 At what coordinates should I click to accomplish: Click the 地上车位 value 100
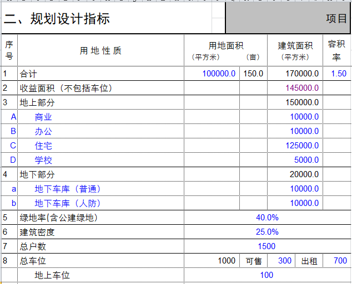266,275
